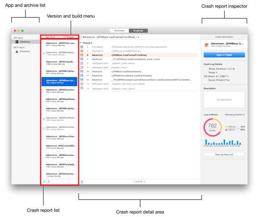Select the APAAdventur crash report, 1 device

coord(59,175)
